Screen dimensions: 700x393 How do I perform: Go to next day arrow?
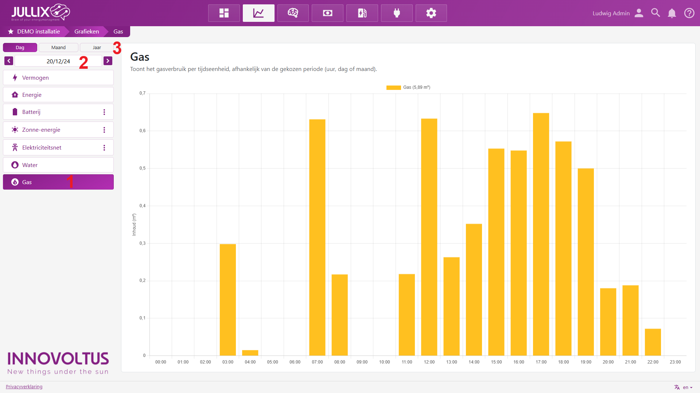point(108,61)
